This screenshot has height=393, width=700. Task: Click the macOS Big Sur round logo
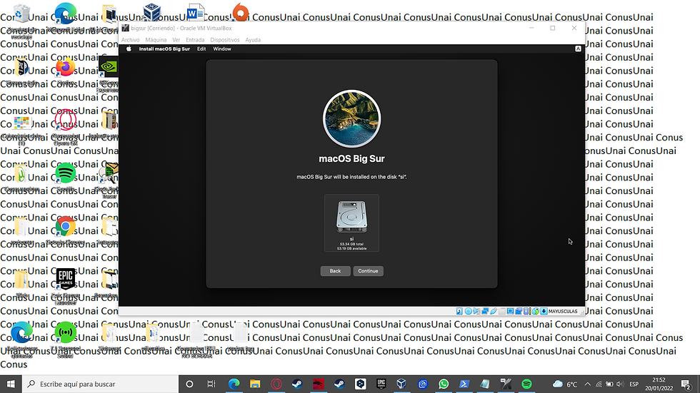pos(351,118)
